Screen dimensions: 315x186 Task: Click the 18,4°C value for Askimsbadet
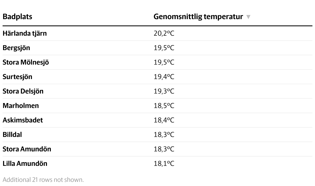(x=164, y=120)
